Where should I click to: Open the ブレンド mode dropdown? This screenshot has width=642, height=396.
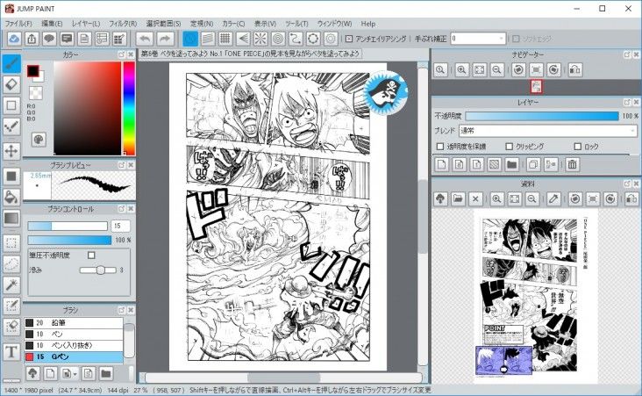coord(548,131)
